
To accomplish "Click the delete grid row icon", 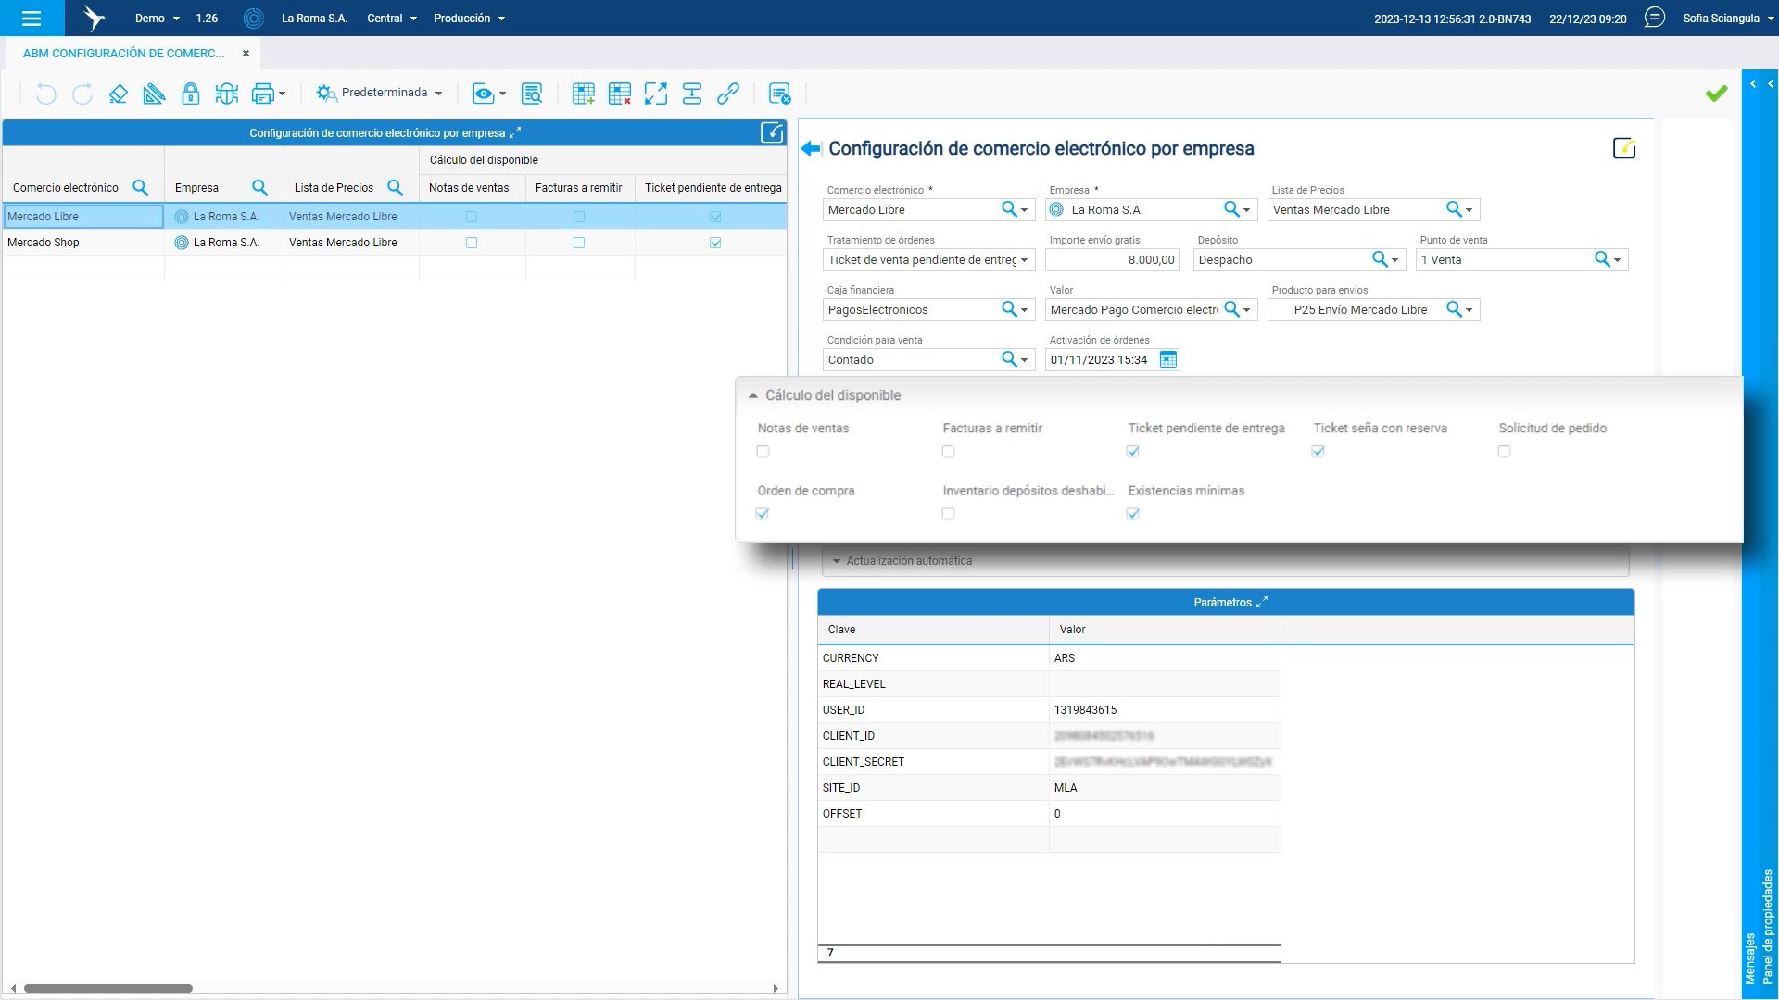I will click(619, 94).
